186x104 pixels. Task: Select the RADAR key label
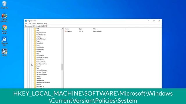click(39, 51)
